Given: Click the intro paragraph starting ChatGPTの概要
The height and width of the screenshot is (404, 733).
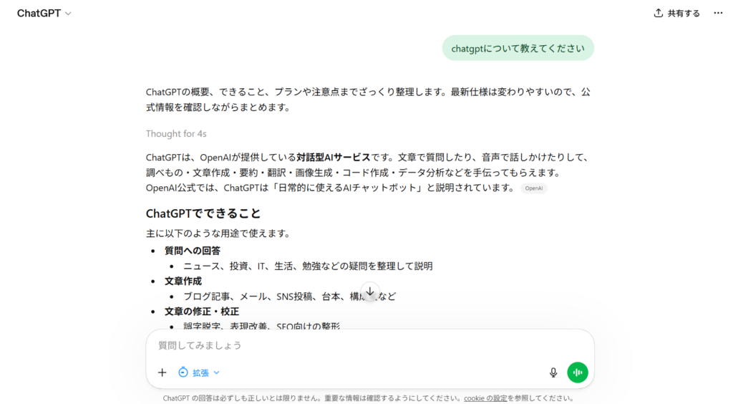Looking at the screenshot, I should click(368, 100).
